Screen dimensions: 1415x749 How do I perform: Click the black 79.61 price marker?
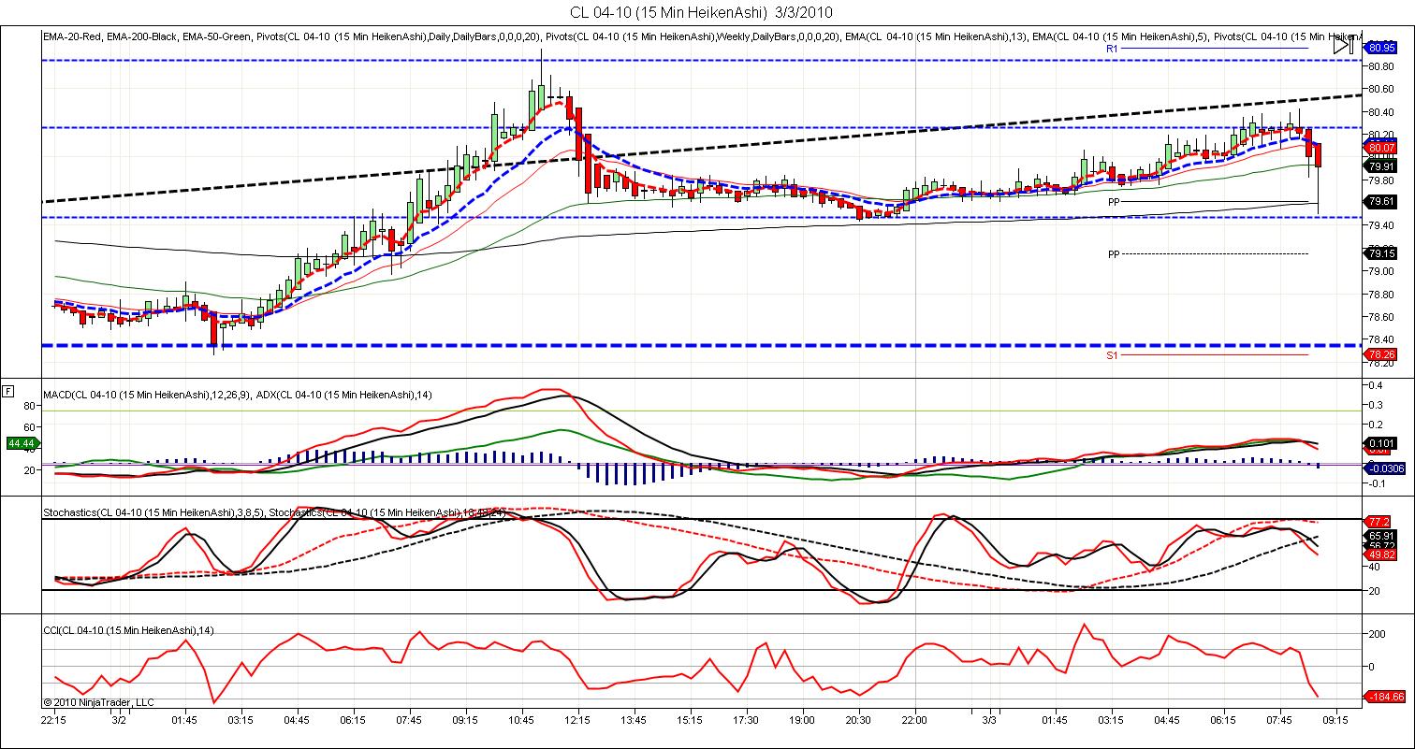pos(1381,201)
